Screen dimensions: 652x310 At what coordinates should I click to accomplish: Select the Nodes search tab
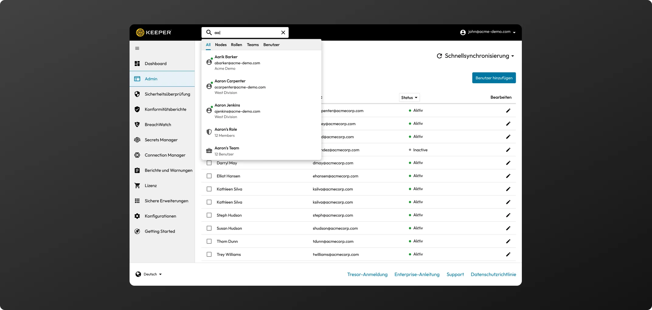click(221, 45)
